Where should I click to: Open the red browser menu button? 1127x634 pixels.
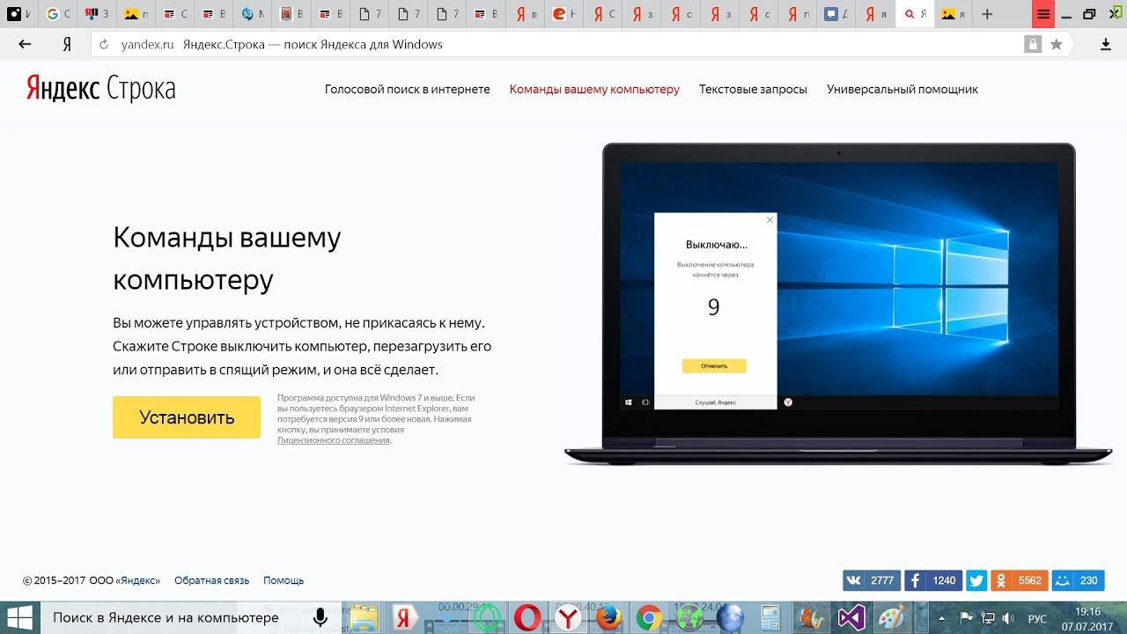[x=1043, y=14]
